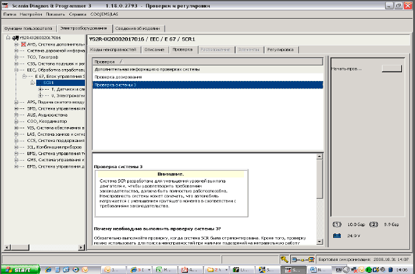Collapse the EEC tree node
Screen dimensions: 415x274
pyautogui.click(x=16, y=70)
